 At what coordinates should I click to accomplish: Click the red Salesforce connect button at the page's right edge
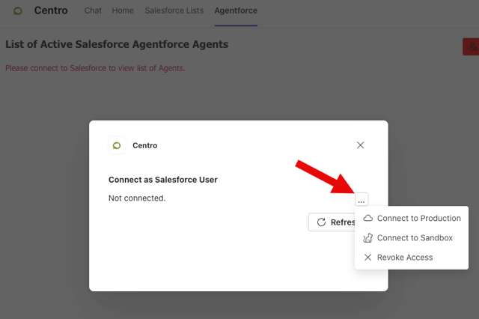471,46
